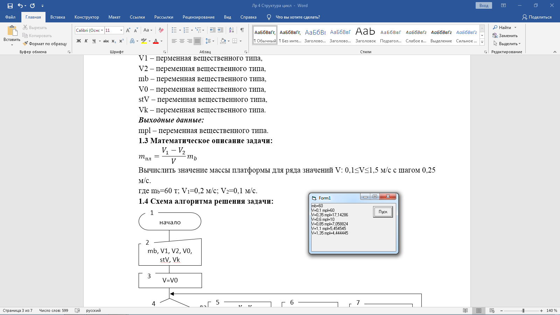Undo the last action
Image resolution: width=560 pixels, height=315 pixels.
pos(20,6)
